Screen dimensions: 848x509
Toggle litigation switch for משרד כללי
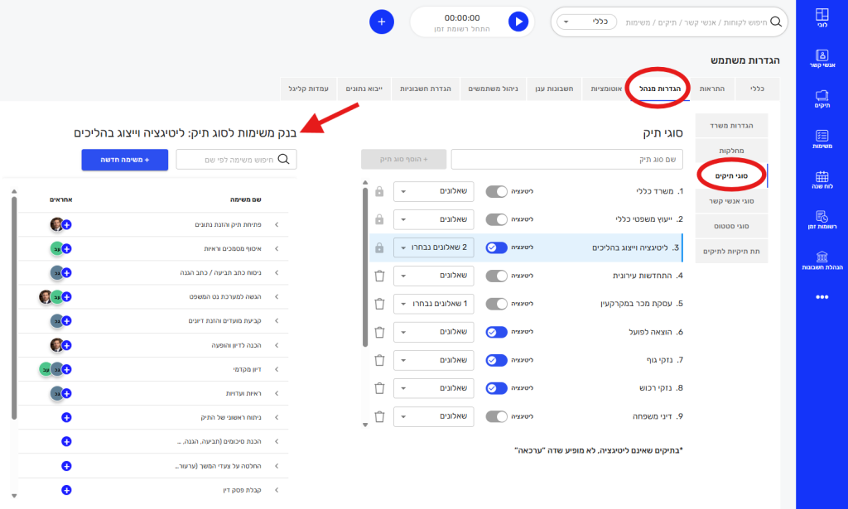pos(496,191)
